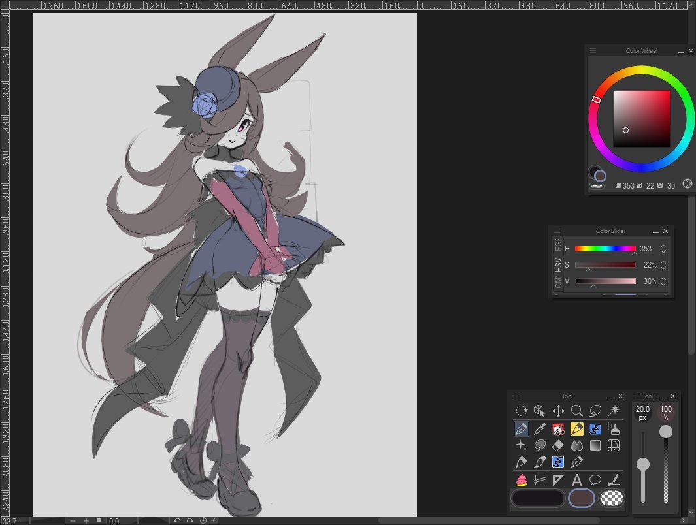Click the 32.7 zoom percentage field
The image size is (696, 525).
15,521
